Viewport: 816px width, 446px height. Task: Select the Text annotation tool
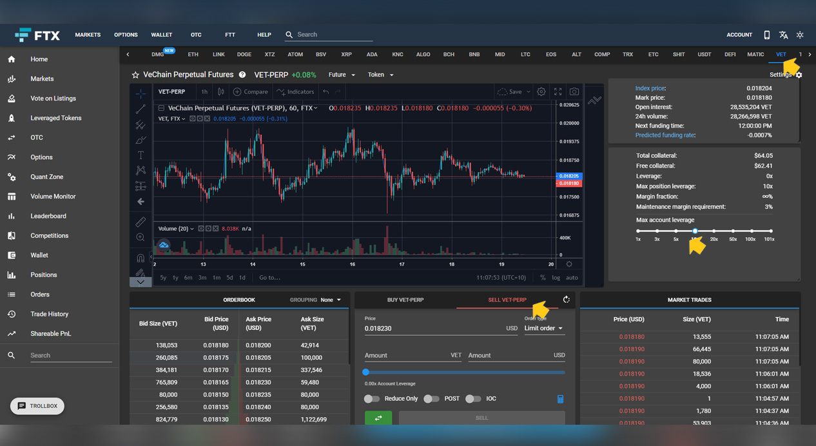141,155
